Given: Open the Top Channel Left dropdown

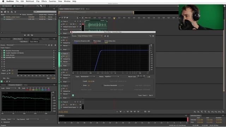Looking at the screenshot, I should point(32,119).
